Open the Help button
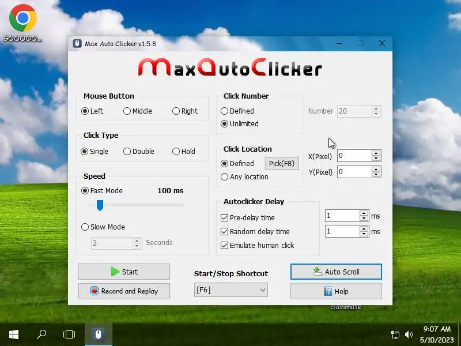The height and width of the screenshot is (346, 461). 336,291
